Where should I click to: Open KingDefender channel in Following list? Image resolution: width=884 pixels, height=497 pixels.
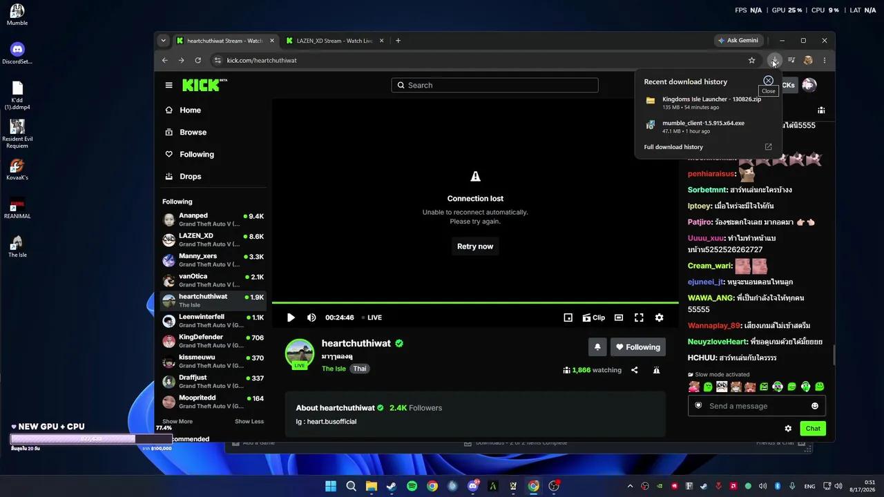pyautogui.click(x=213, y=341)
